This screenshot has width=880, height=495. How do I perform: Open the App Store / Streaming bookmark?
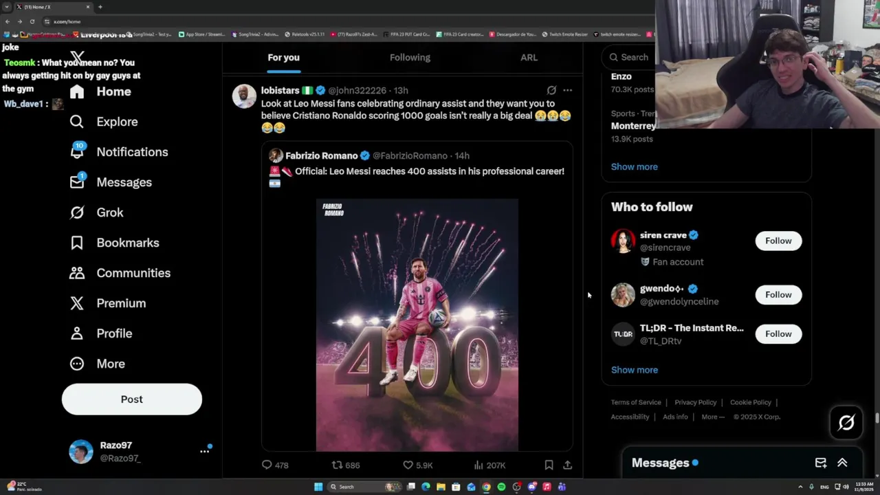pos(202,34)
